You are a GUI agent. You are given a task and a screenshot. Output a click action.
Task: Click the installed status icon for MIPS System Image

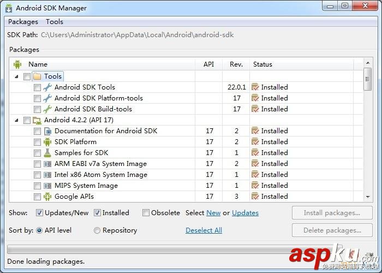[x=255, y=185]
